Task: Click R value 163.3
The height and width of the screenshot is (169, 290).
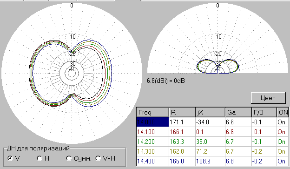Action: (x=182, y=142)
